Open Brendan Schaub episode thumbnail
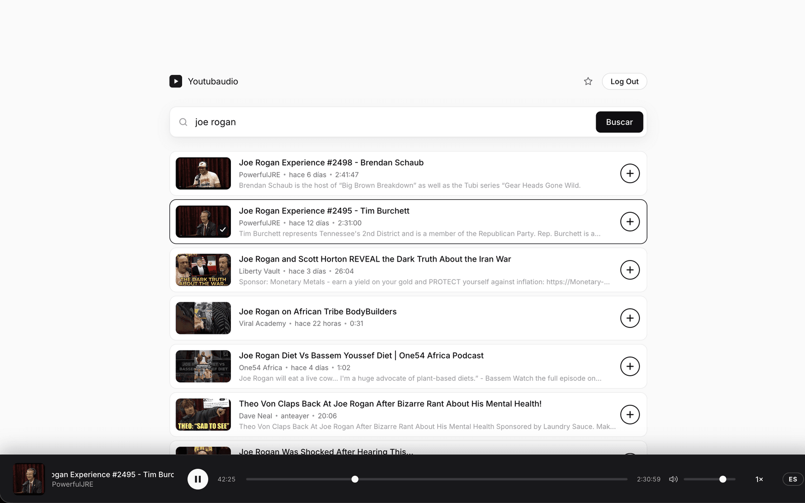The width and height of the screenshot is (805, 503). (203, 174)
